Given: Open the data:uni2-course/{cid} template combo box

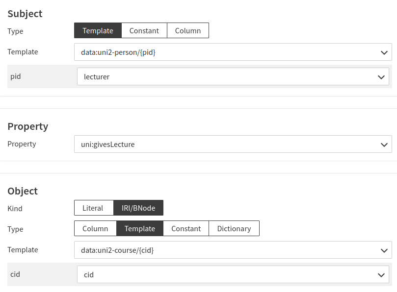Looking at the screenshot, I should tap(226, 250).
